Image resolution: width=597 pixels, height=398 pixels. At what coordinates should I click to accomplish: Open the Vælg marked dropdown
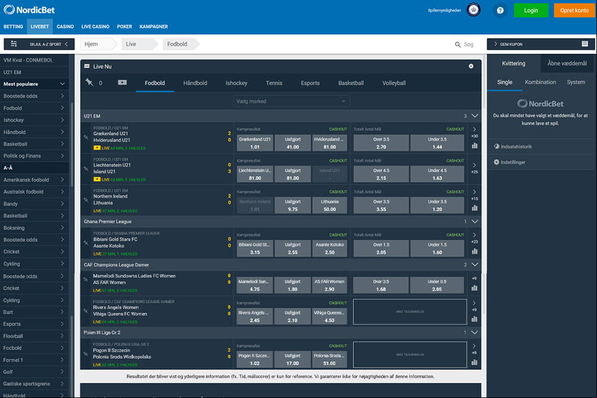(x=291, y=101)
